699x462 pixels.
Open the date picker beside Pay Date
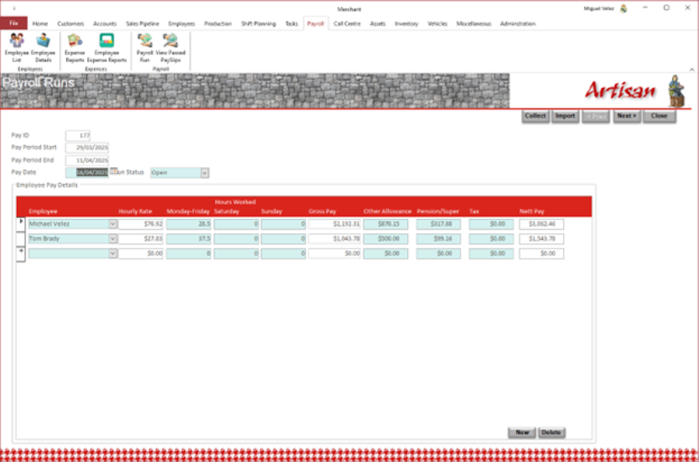click(113, 172)
